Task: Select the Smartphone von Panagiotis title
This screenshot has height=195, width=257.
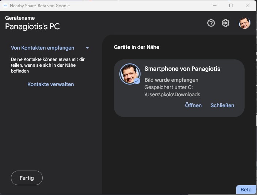Action: [x=182, y=69]
